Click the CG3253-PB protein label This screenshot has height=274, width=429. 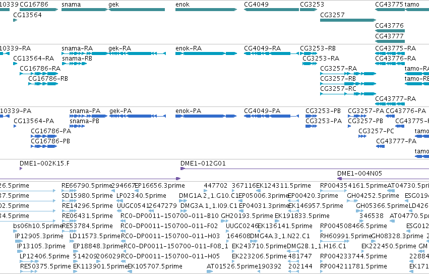[323, 111]
